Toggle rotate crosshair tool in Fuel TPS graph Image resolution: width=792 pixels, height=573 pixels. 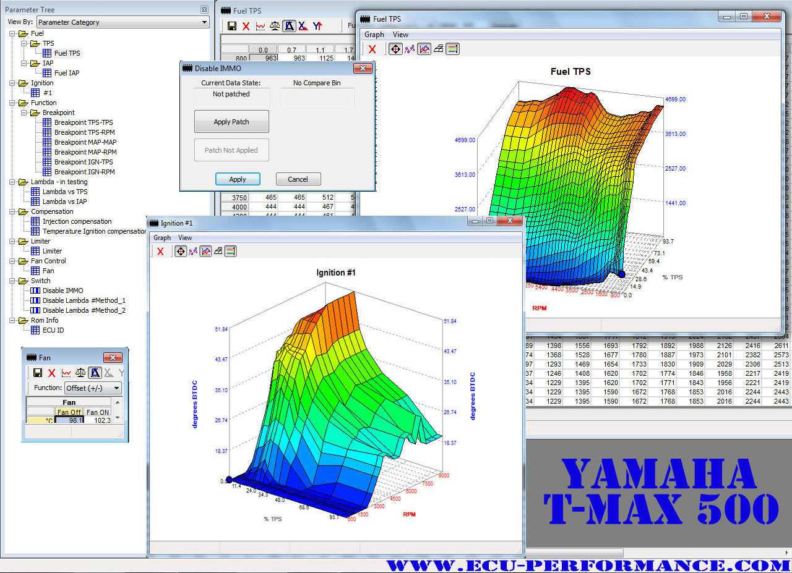[x=395, y=49]
